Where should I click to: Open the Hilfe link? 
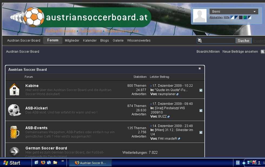tap(227, 17)
